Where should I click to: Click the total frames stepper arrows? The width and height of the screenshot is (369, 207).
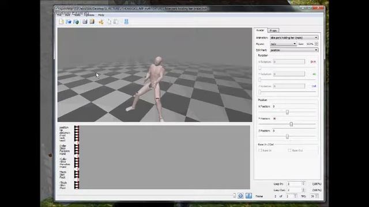pyautogui.click(x=295, y=196)
